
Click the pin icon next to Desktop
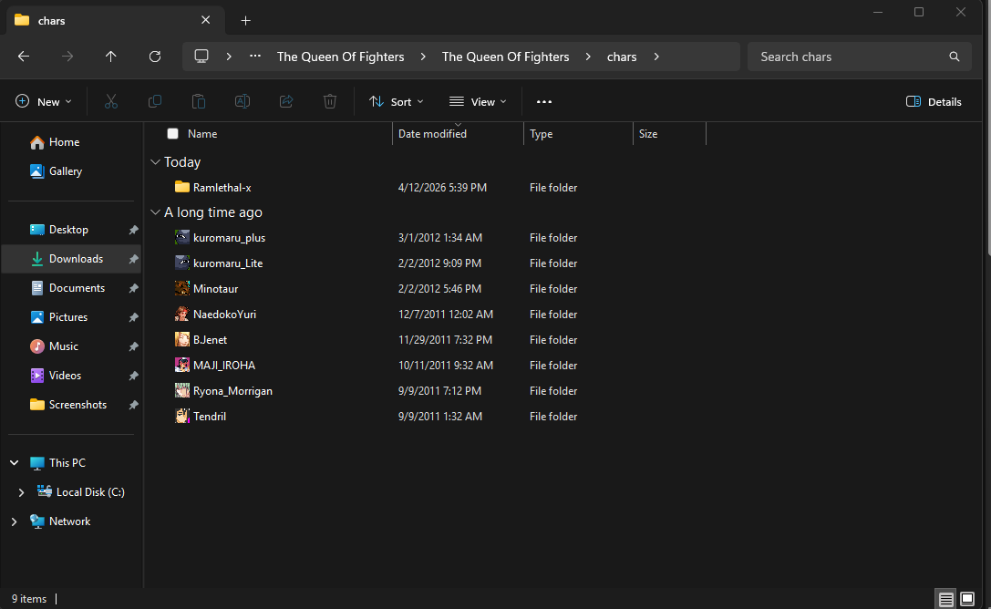pyautogui.click(x=133, y=230)
